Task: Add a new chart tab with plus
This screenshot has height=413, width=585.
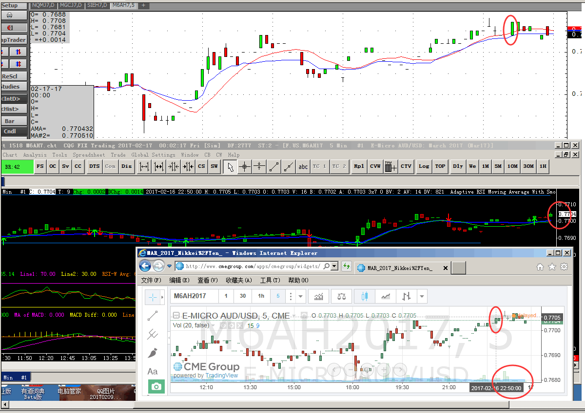Action: pyautogui.click(x=143, y=5)
